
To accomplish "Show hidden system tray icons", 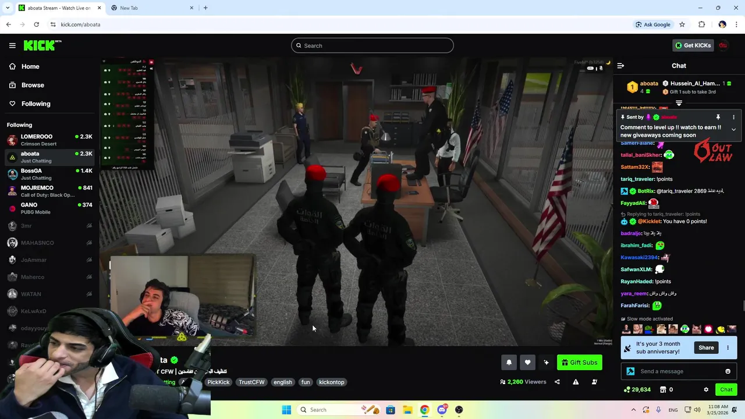I will 633,410.
